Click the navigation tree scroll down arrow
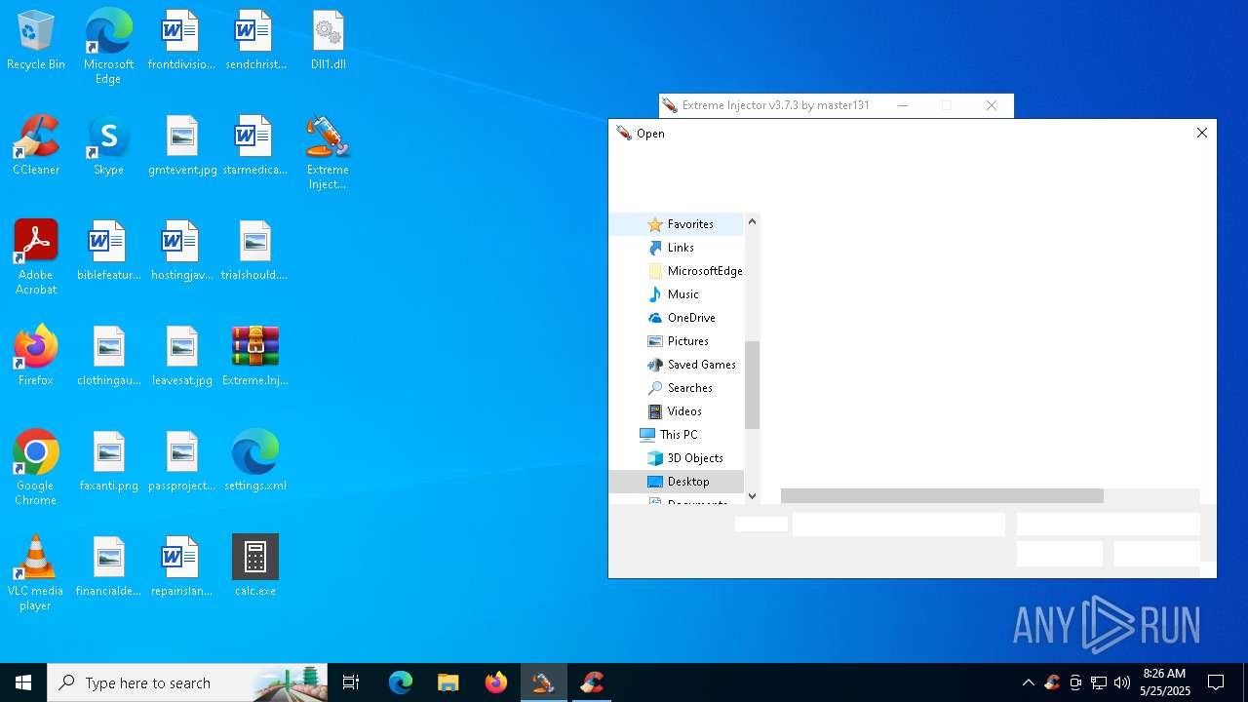1248x702 pixels. pos(752,495)
